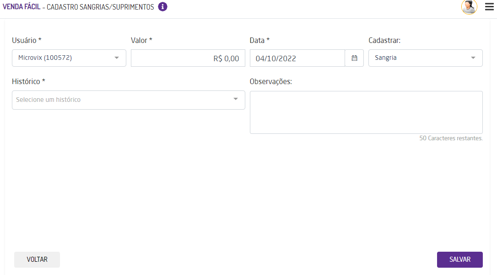Click the '50 Caracteres restantes' counter text
This screenshot has width=497, height=275.
451,138
